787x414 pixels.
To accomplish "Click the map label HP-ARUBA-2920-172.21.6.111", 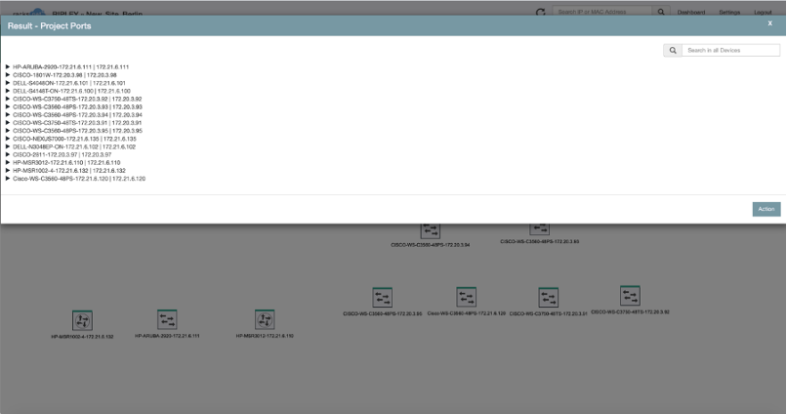I will click(167, 336).
